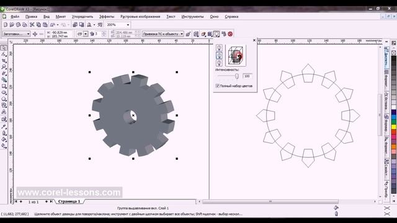Screen dimensions: 397x223
Task: Pick the blue swatch in the color palette
Action: tap(394, 117)
